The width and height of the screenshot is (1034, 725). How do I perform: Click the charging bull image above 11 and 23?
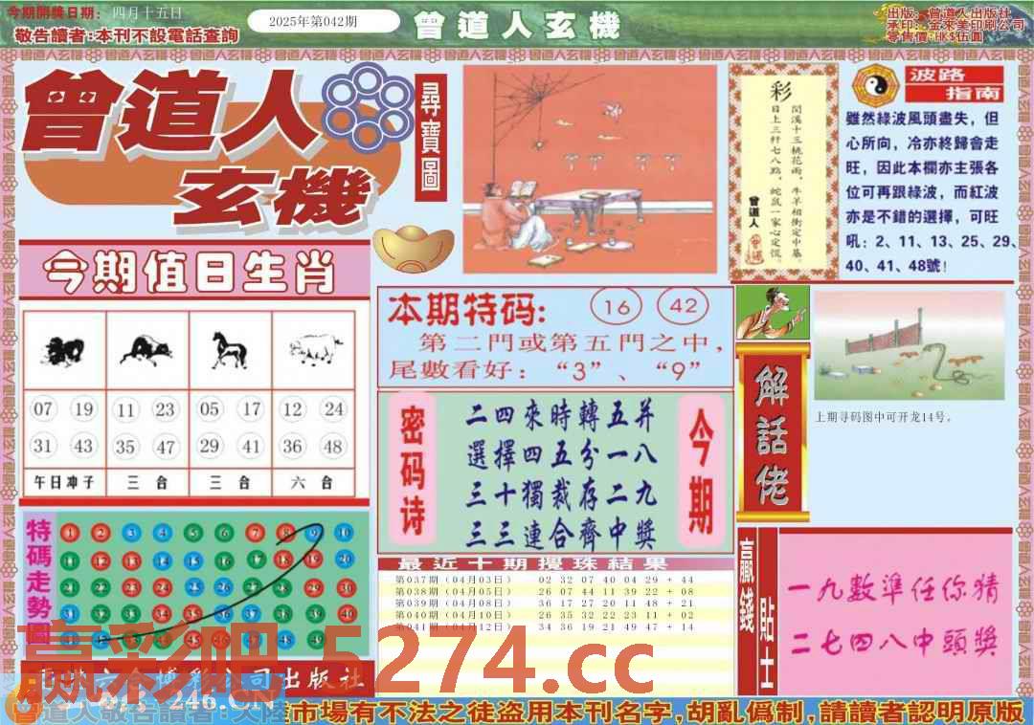[x=147, y=351]
